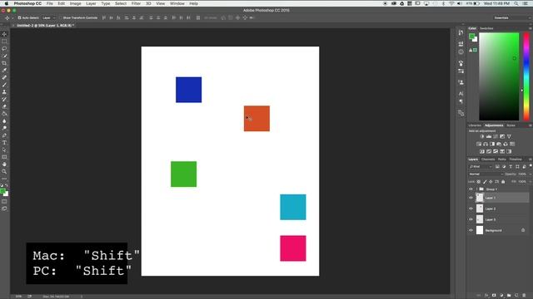
Task: Select the Move tool
Action: pyautogui.click(x=4, y=34)
